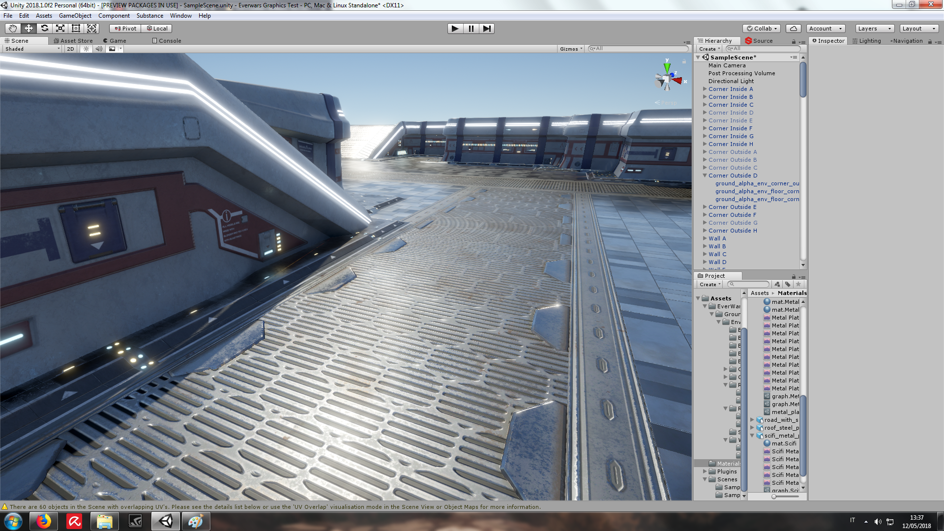Click the Play button

click(x=455, y=29)
